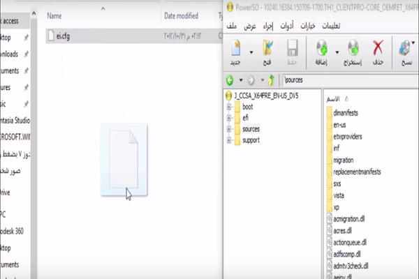419x279 pixels.
Task: Select the dlmanifests folder
Action: point(346,113)
